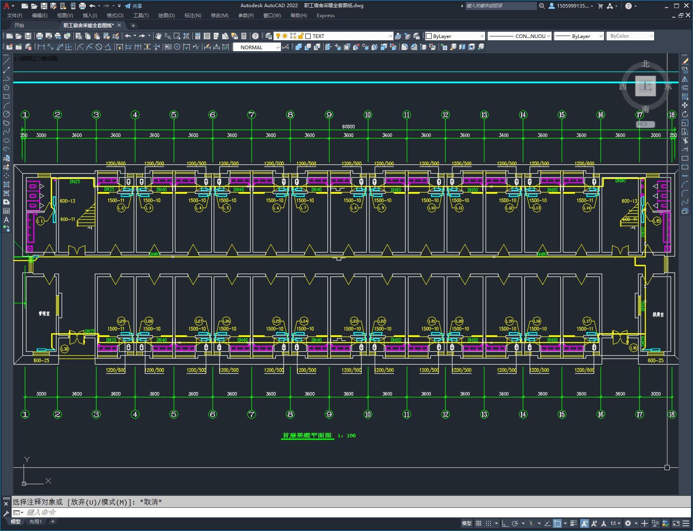693x531 pixels.
Task: Click the Customize wrench icon beside command line
Action: coord(6,513)
